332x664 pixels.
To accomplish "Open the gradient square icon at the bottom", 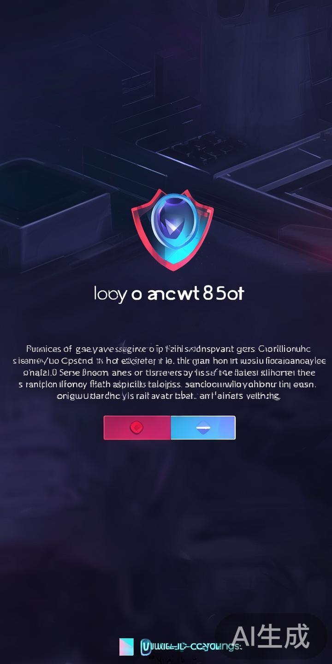I will tap(126, 646).
